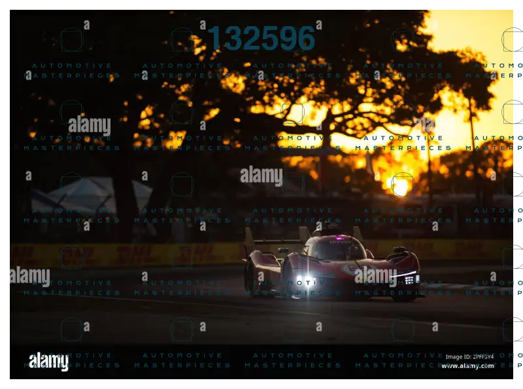The image size is (523, 389).
Task: Click the race car's bright left headlight
Action: coord(301,279)
